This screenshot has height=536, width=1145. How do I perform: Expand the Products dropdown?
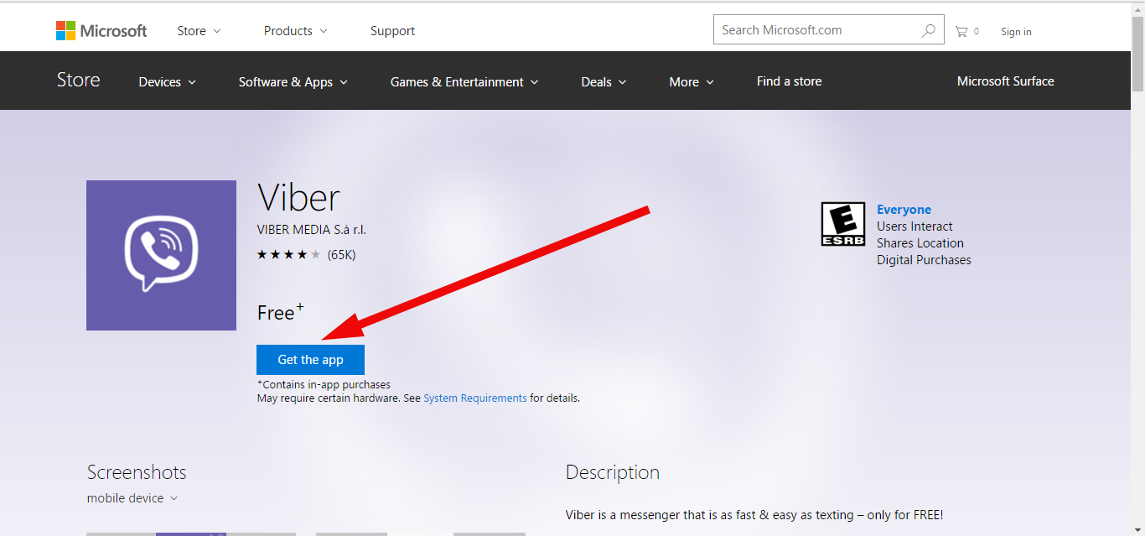click(x=295, y=31)
